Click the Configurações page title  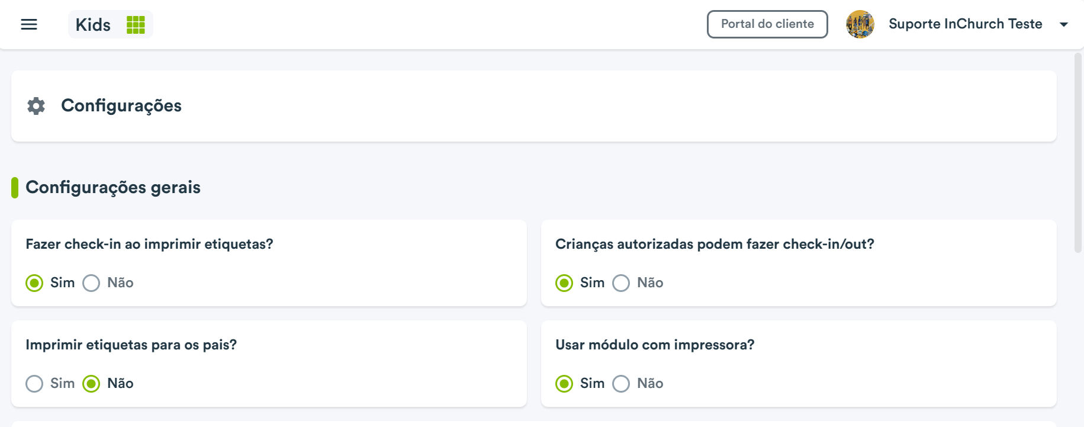121,105
